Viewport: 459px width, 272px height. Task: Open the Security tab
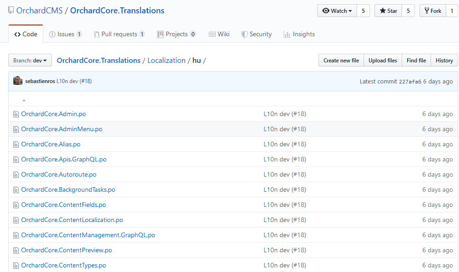(257, 34)
